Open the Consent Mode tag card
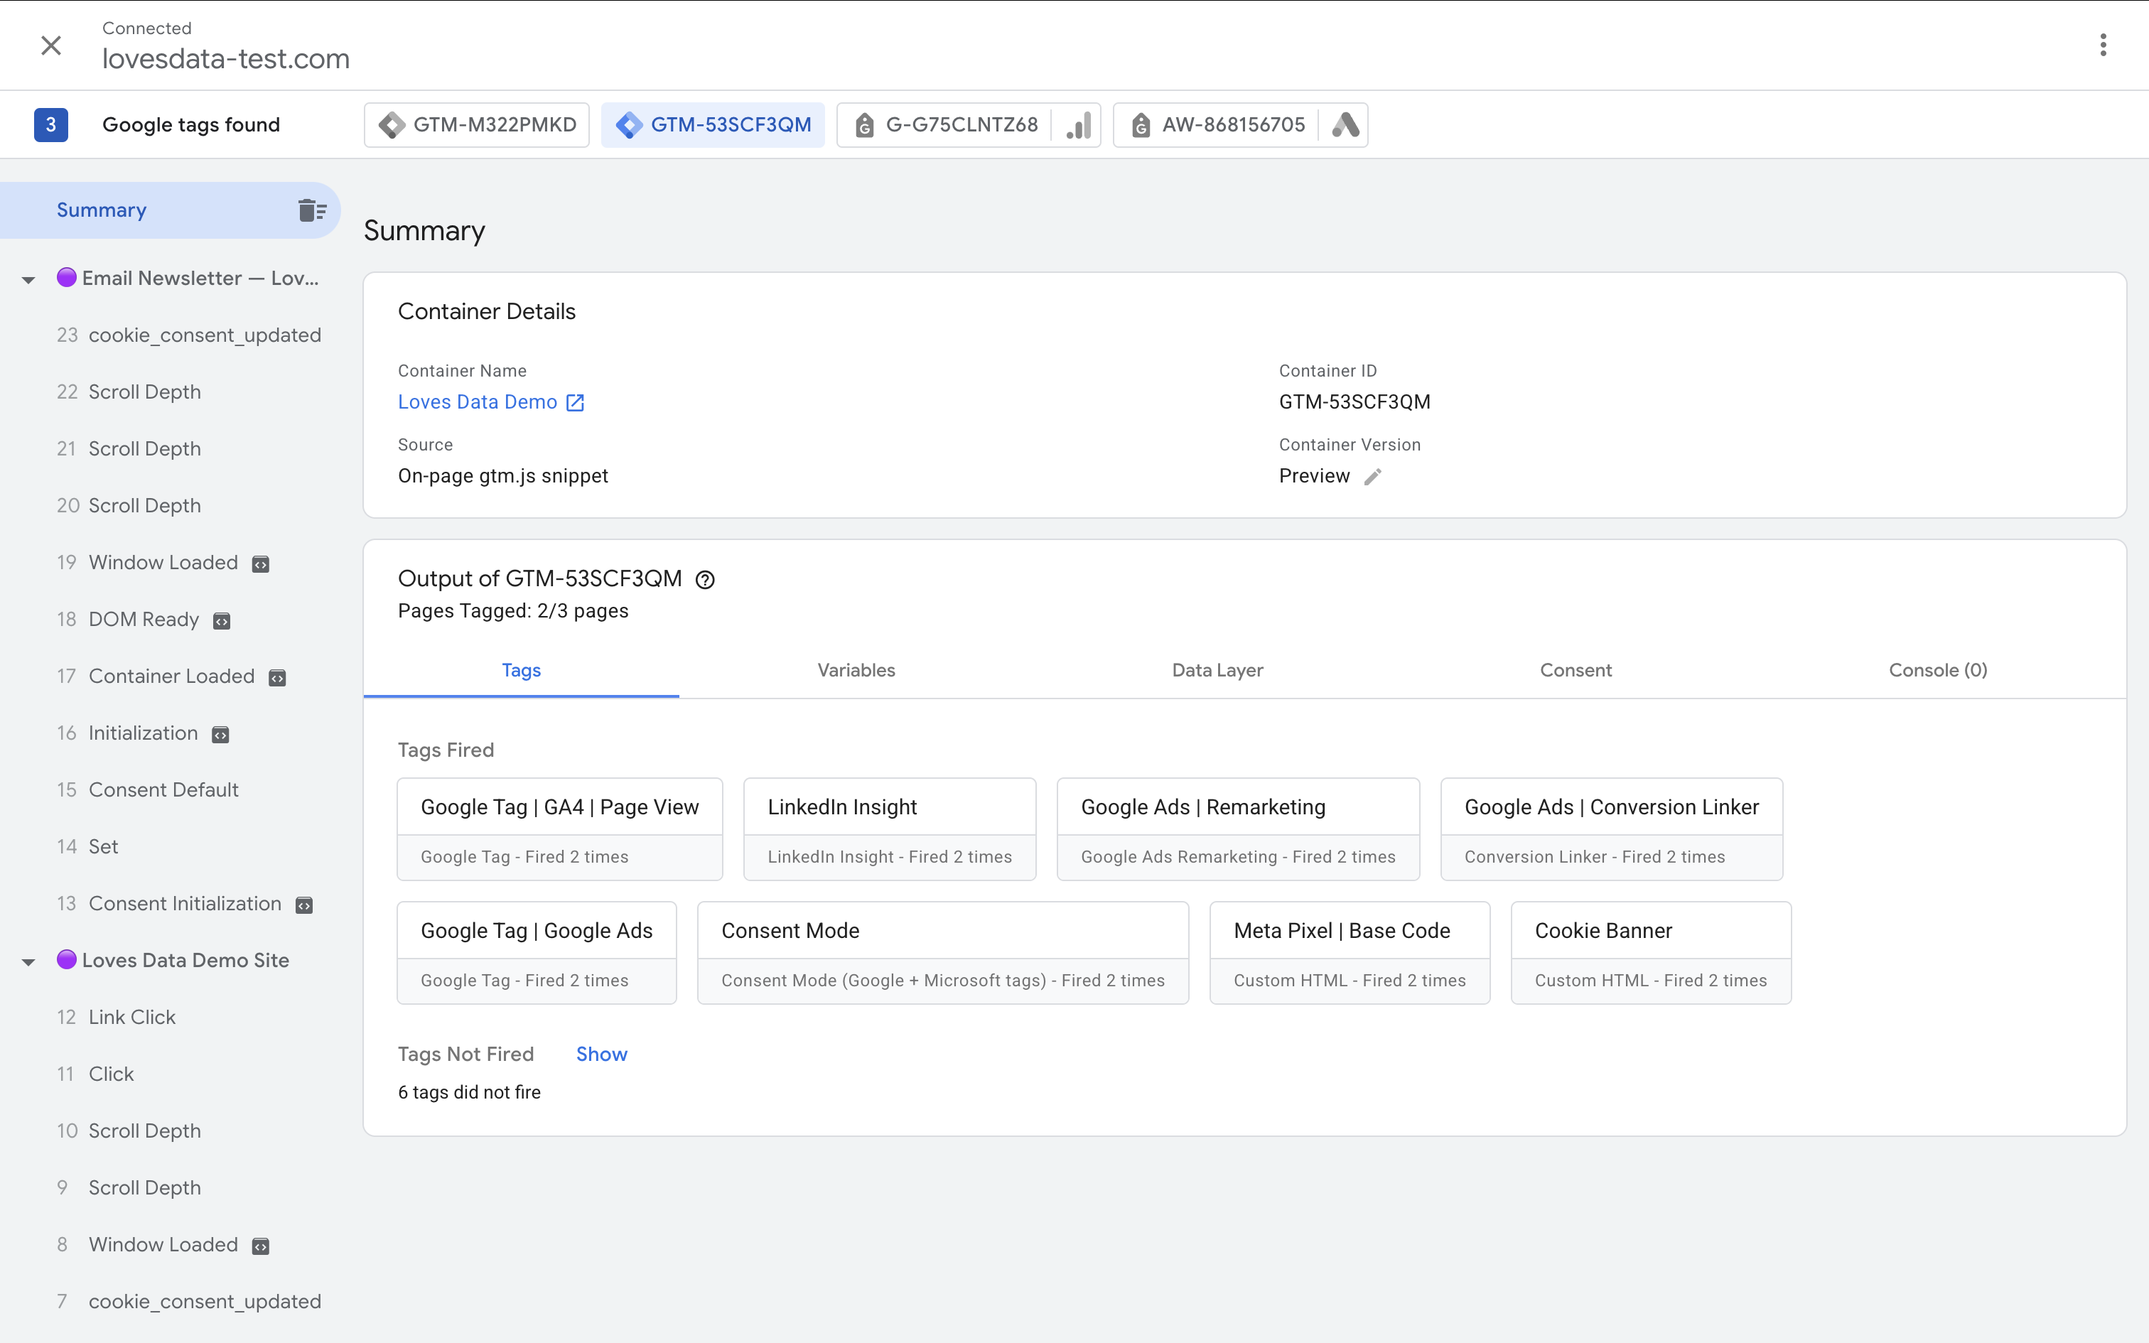 coord(943,953)
